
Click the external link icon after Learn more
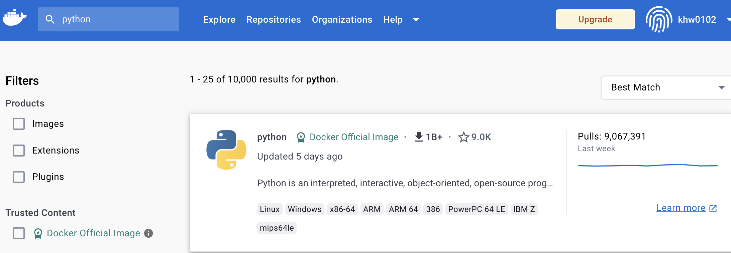tap(713, 208)
